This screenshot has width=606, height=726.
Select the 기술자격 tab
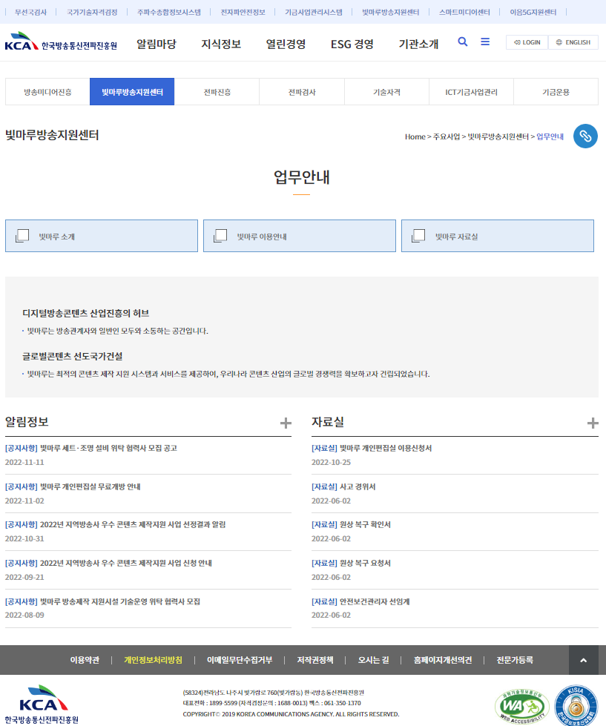(x=386, y=92)
